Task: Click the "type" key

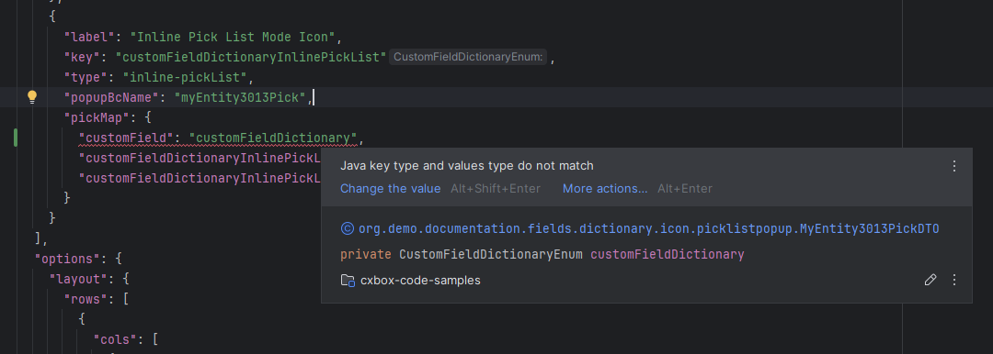Action: point(86,77)
